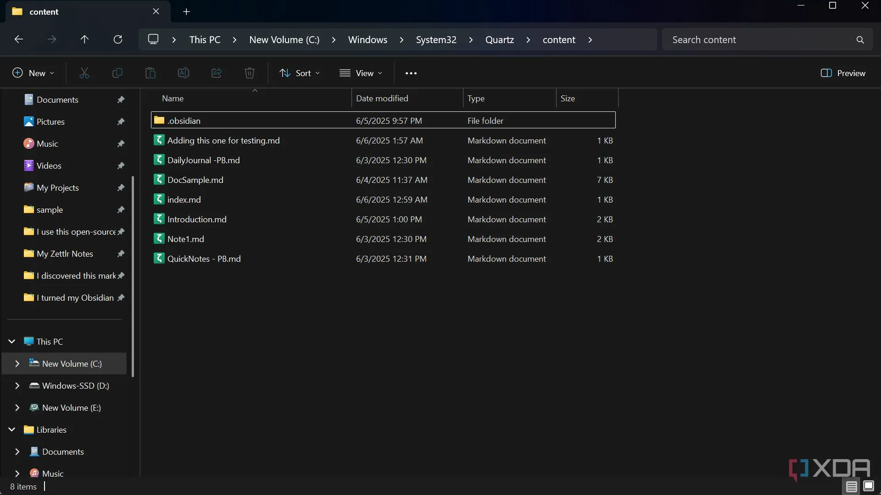Add a new tab with plus
Screen dimensions: 881x495
pyautogui.click(x=186, y=11)
